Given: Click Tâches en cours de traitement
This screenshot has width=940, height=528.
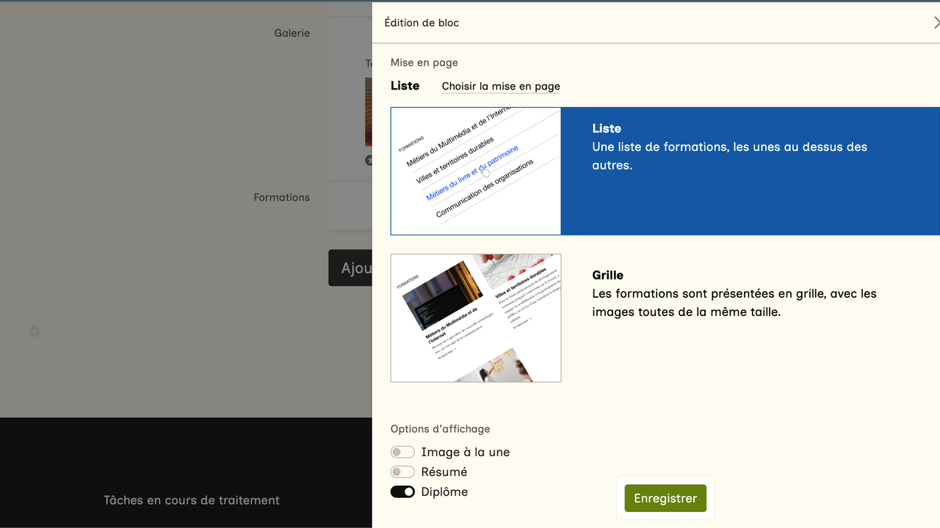Looking at the screenshot, I should (x=192, y=500).
